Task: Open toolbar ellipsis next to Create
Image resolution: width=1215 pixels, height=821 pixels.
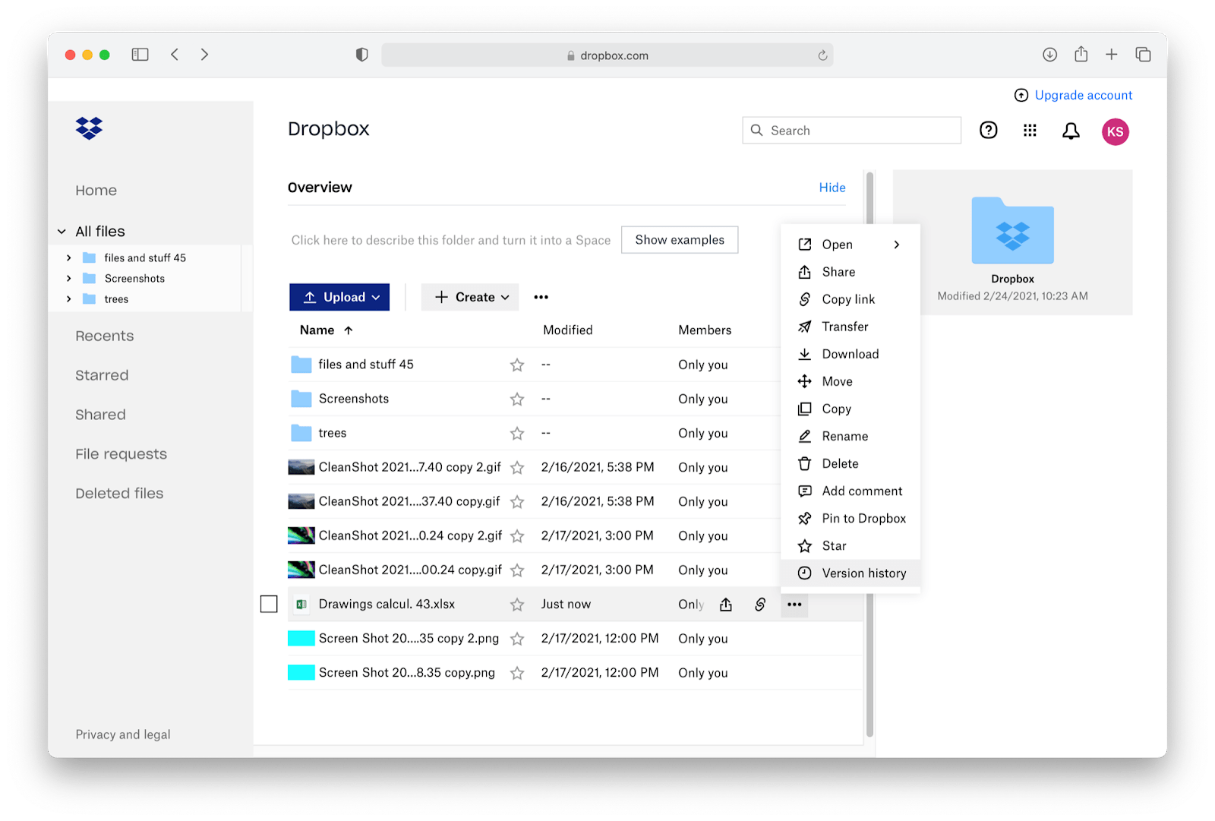Action: (x=541, y=297)
